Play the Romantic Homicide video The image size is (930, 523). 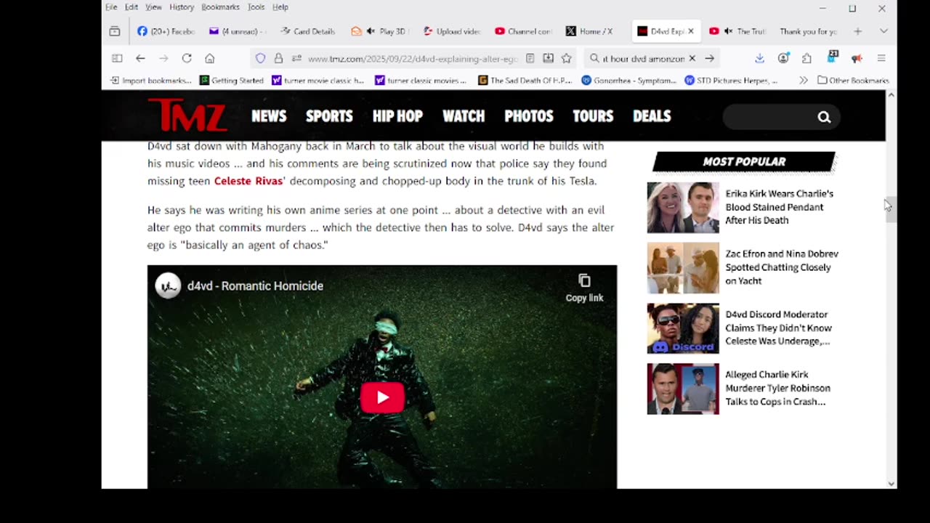point(382,397)
